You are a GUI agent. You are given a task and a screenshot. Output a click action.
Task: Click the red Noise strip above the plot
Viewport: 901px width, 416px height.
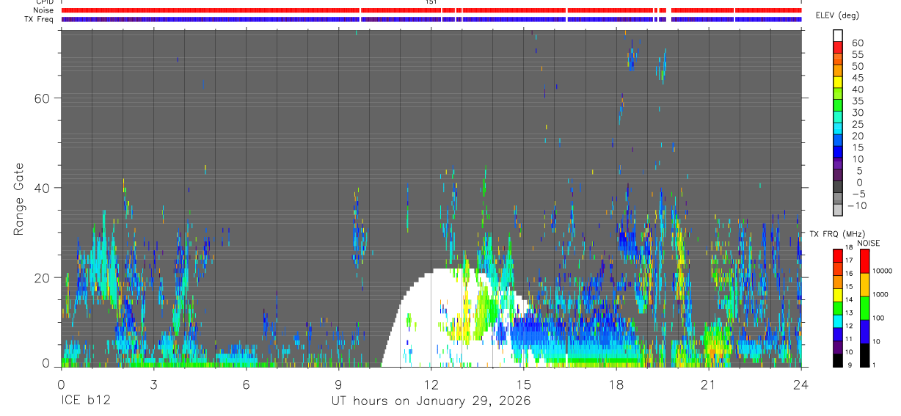click(431, 10)
